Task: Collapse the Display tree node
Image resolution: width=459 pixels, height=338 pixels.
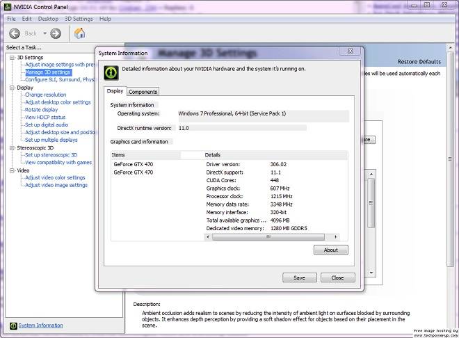Action: tap(12, 88)
